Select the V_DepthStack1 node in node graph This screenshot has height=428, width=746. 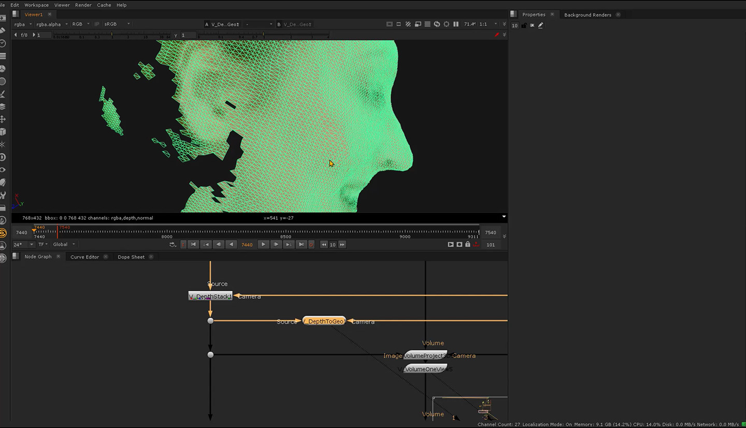pyautogui.click(x=210, y=296)
